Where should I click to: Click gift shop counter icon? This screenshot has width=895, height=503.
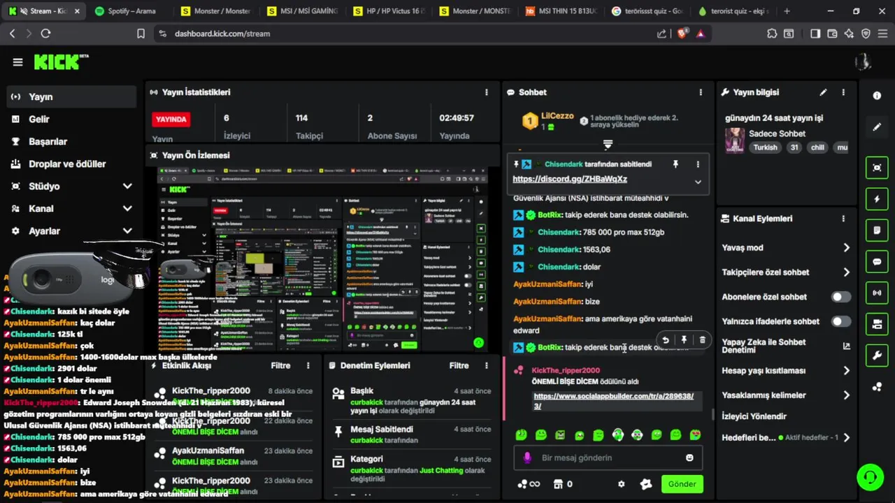[563, 484]
